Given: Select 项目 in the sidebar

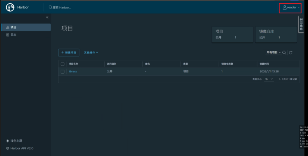Looking at the screenshot, I should tap(26, 27).
